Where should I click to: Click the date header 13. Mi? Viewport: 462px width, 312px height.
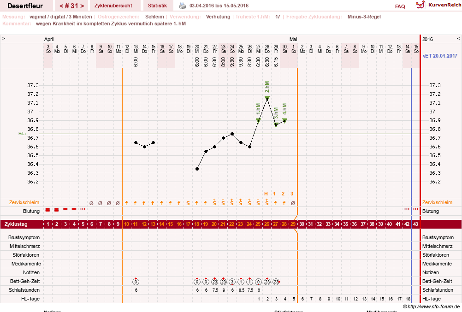click(x=136, y=49)
